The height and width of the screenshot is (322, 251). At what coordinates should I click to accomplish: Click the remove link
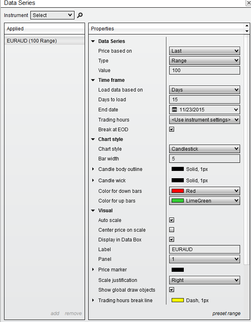pyautogui.click(x=73, y=313)
